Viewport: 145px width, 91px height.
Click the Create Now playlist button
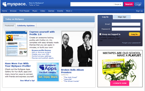[x=120, y=83]
